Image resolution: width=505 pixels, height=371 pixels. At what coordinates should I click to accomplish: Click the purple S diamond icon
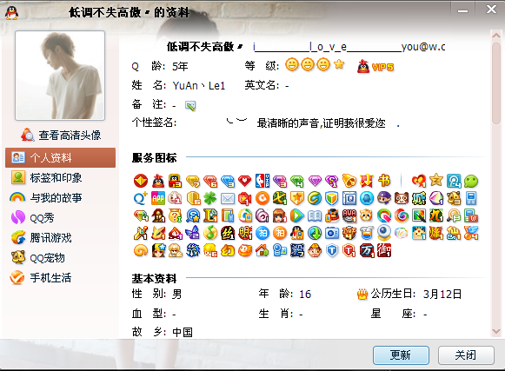click(332, 181)
